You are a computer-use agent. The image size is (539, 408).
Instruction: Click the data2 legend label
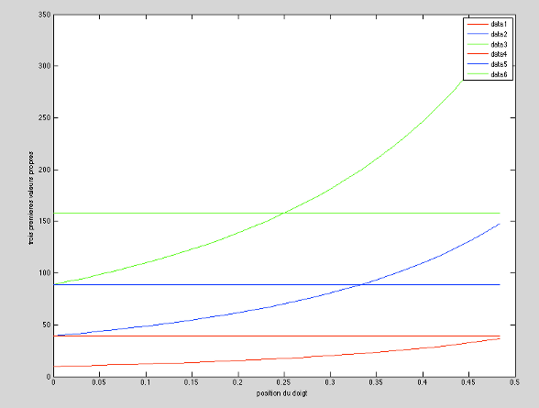point(499,34)
